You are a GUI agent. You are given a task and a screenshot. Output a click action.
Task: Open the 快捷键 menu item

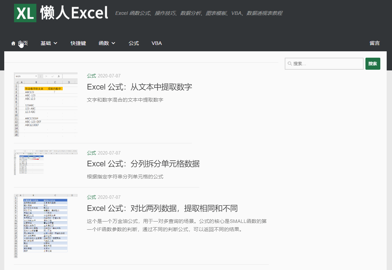[x=78, y=43]
